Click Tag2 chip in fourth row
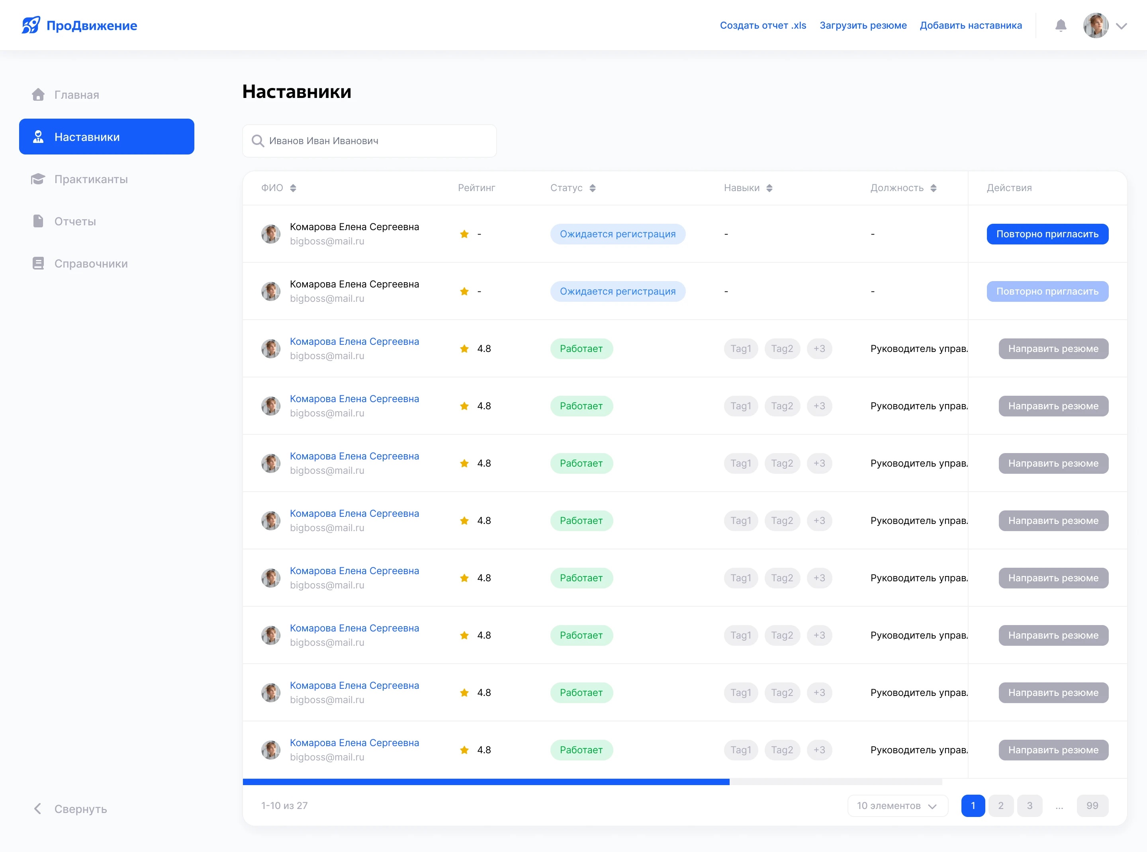1147x852 pixels. pyautogui.click(x=782, y=406)
